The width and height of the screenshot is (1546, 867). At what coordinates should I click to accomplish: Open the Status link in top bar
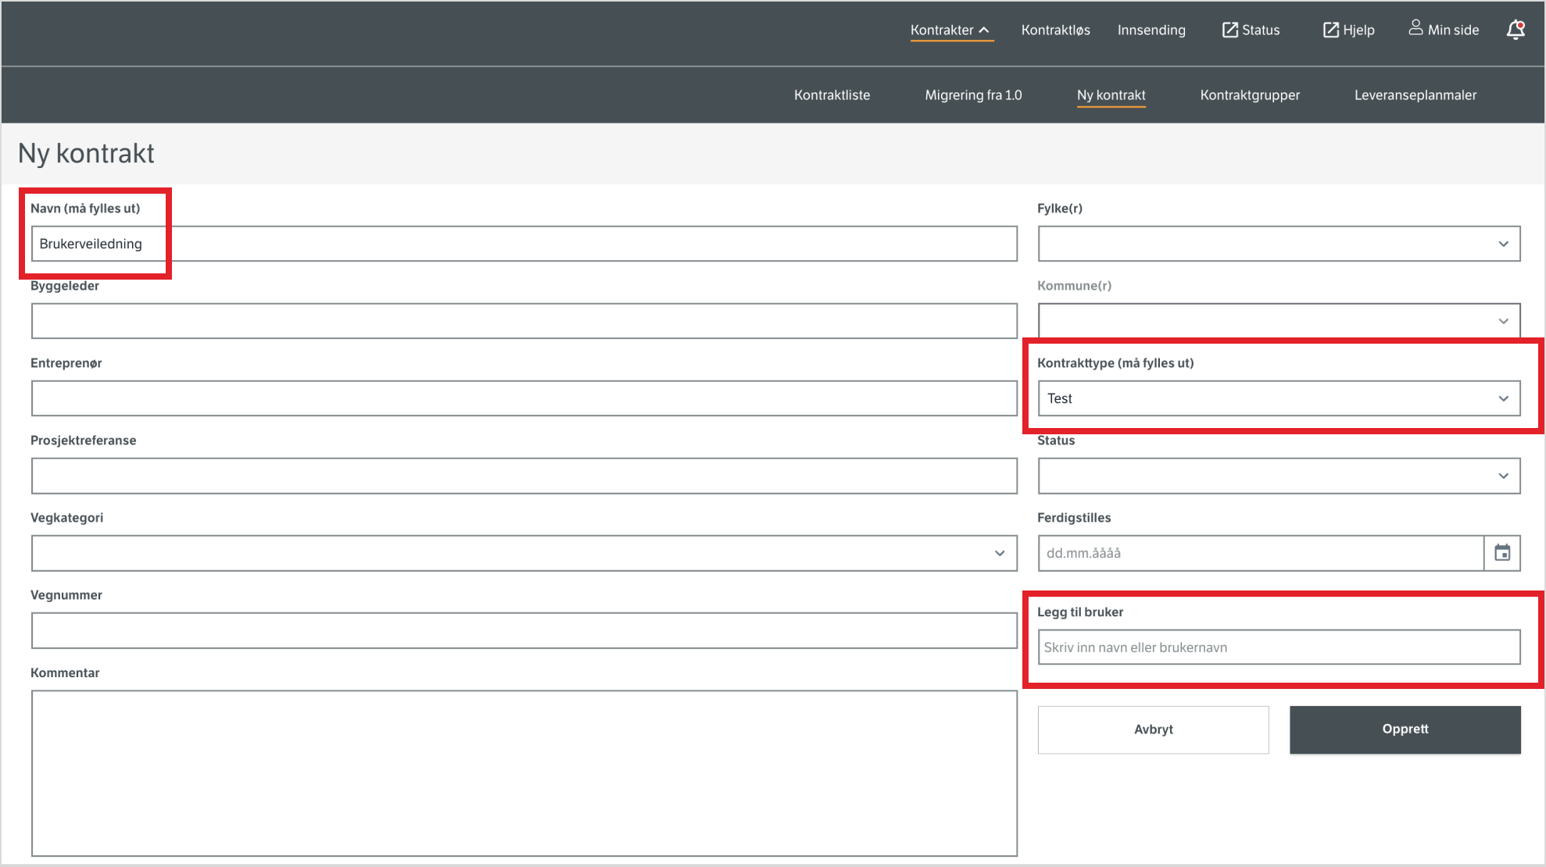1251,30
